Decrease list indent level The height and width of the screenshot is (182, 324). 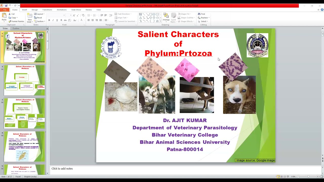(x=102, y=15)
